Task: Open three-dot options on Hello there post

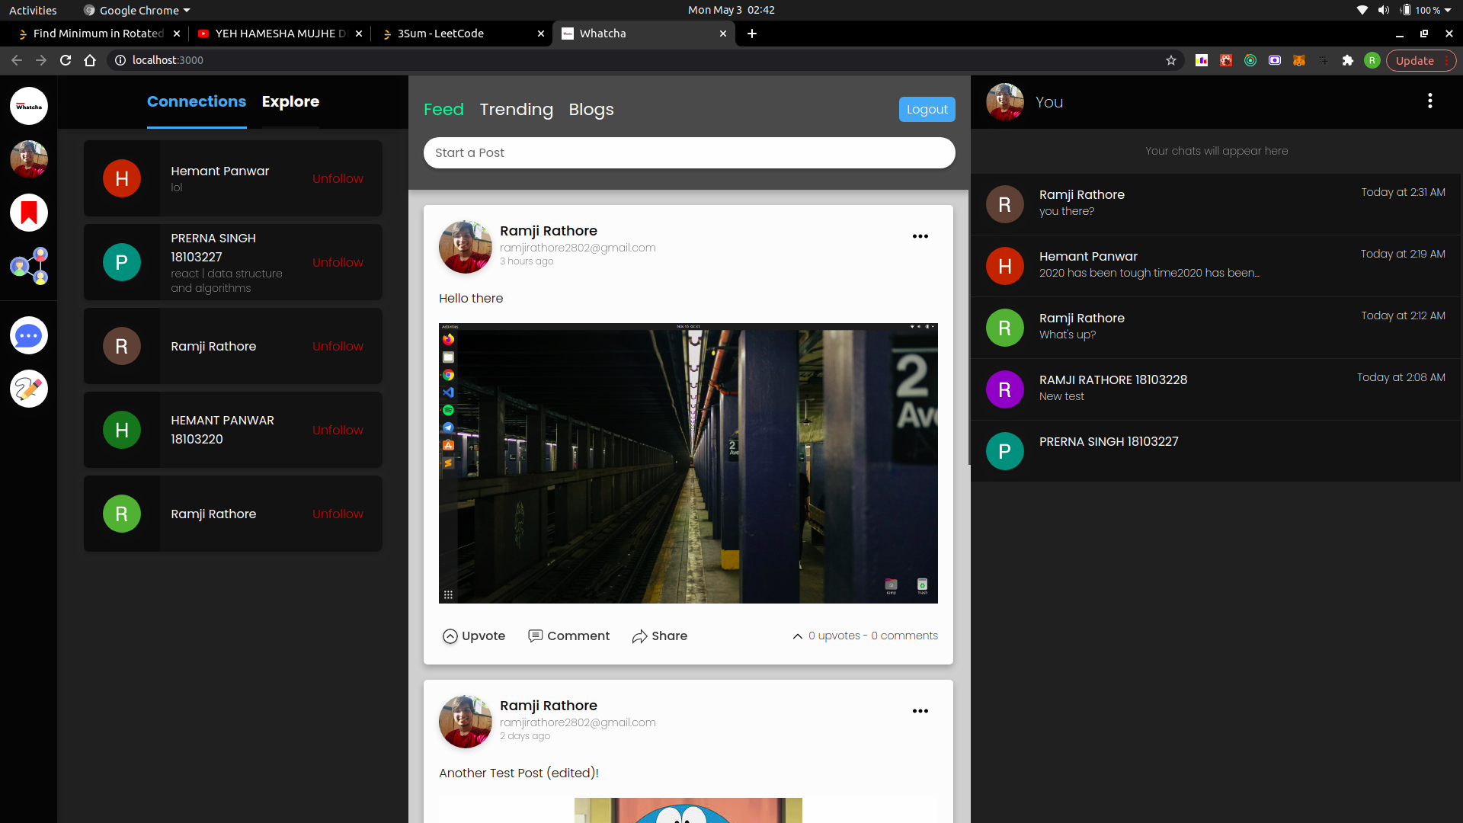Action: click(920, 236)
